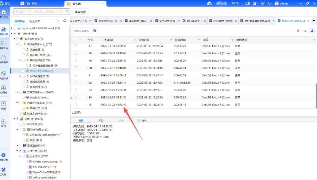Image resolution: width=317 pixels, height=180 pixels.
Task: Click the 报告 report sidebar icon
Action: (4, 123)
